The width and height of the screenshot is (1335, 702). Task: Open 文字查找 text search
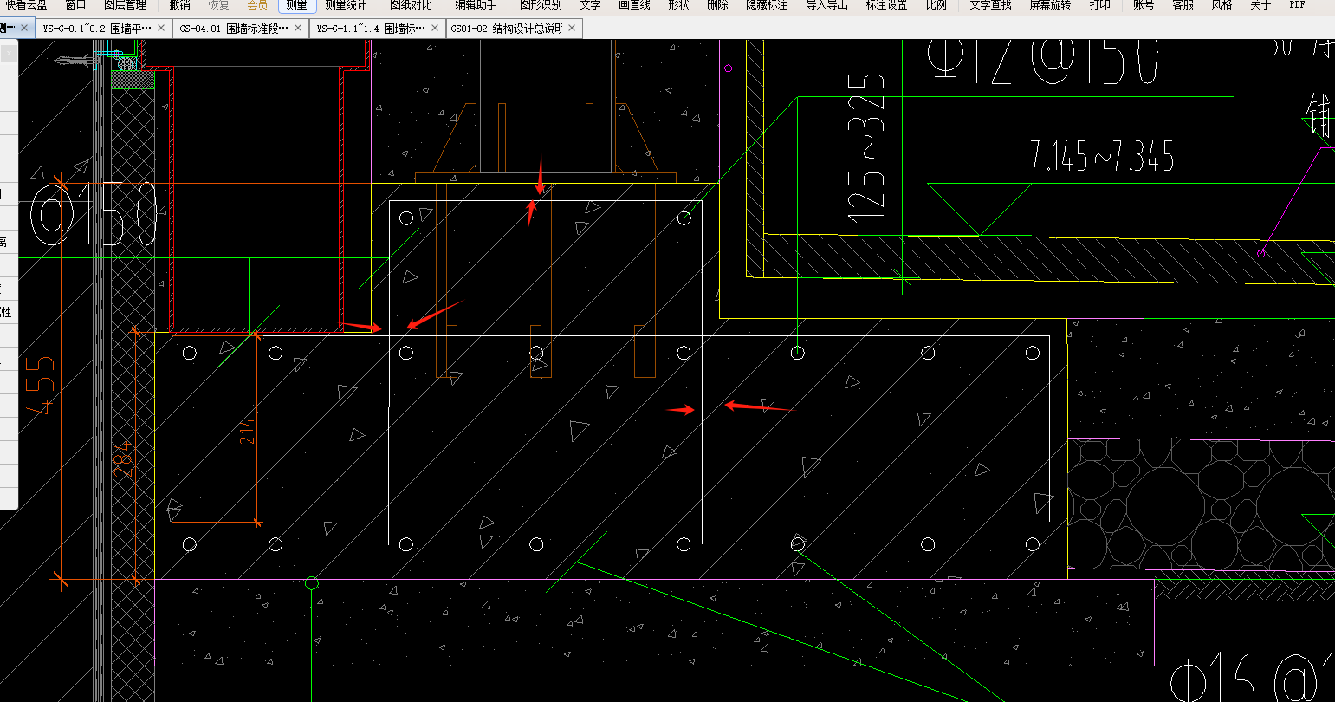coord(990,5)
